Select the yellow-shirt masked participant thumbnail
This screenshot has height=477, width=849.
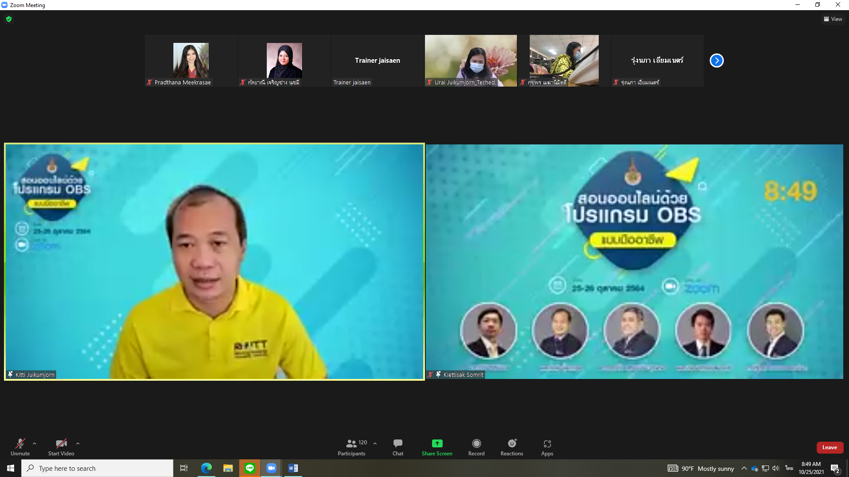click(x=564, y=61)
